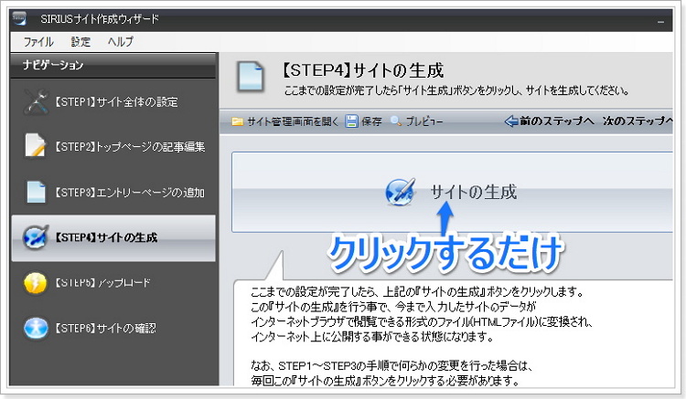Click the floppy disk save icon
686x399 pixels.
point(352,121)
